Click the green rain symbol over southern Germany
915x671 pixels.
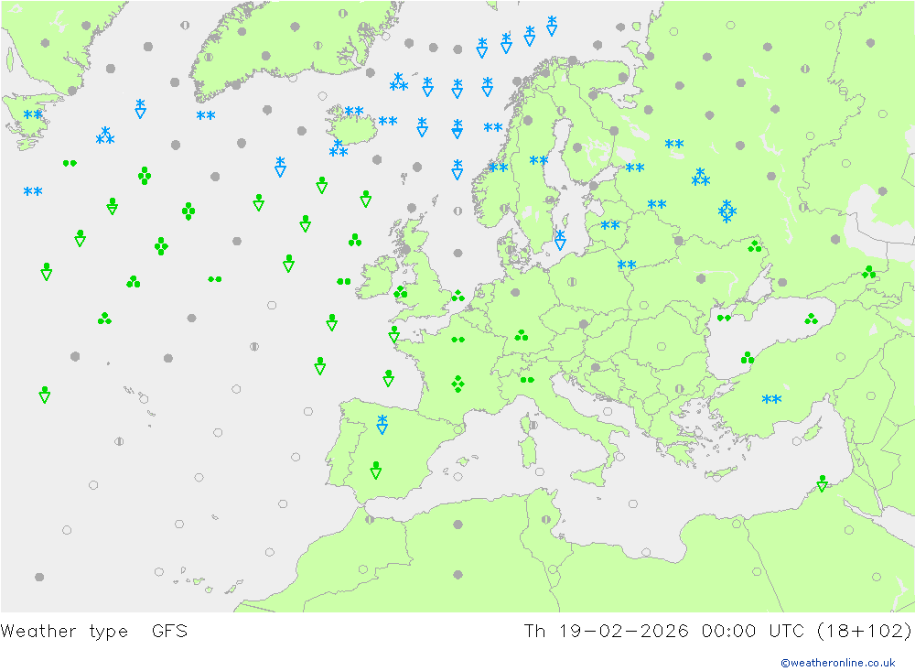(522, 335)
